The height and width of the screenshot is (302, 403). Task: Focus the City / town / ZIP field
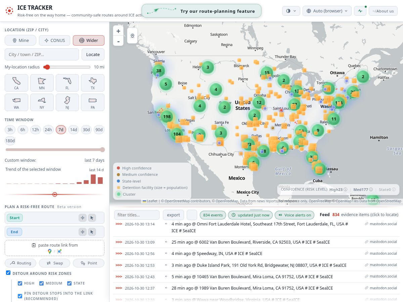pyautogui.click(x=42, y=54)
